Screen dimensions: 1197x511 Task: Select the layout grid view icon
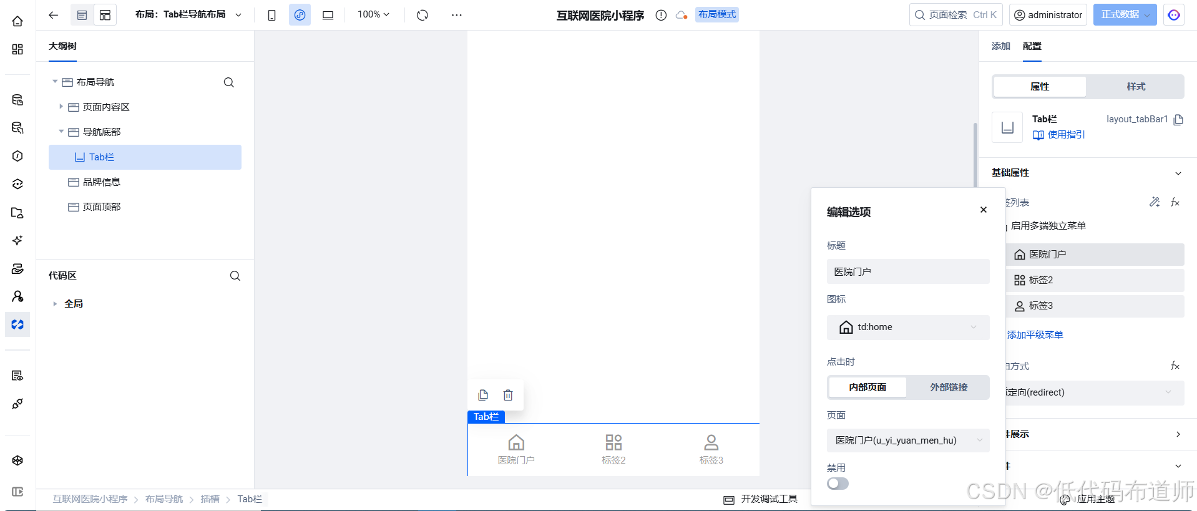(x=105, y=15)
